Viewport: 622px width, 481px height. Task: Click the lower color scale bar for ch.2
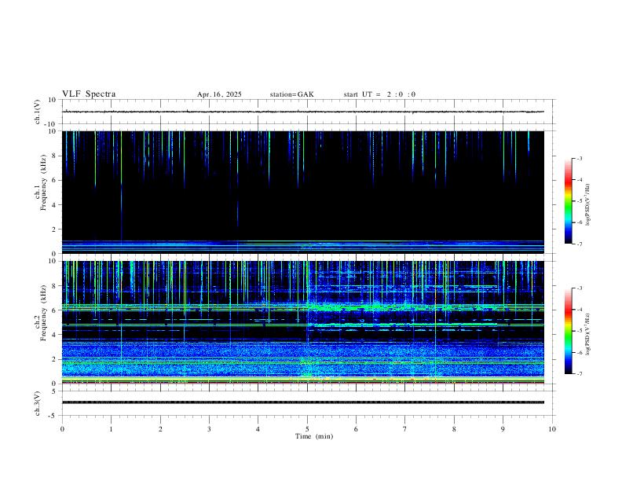(568, 331)
